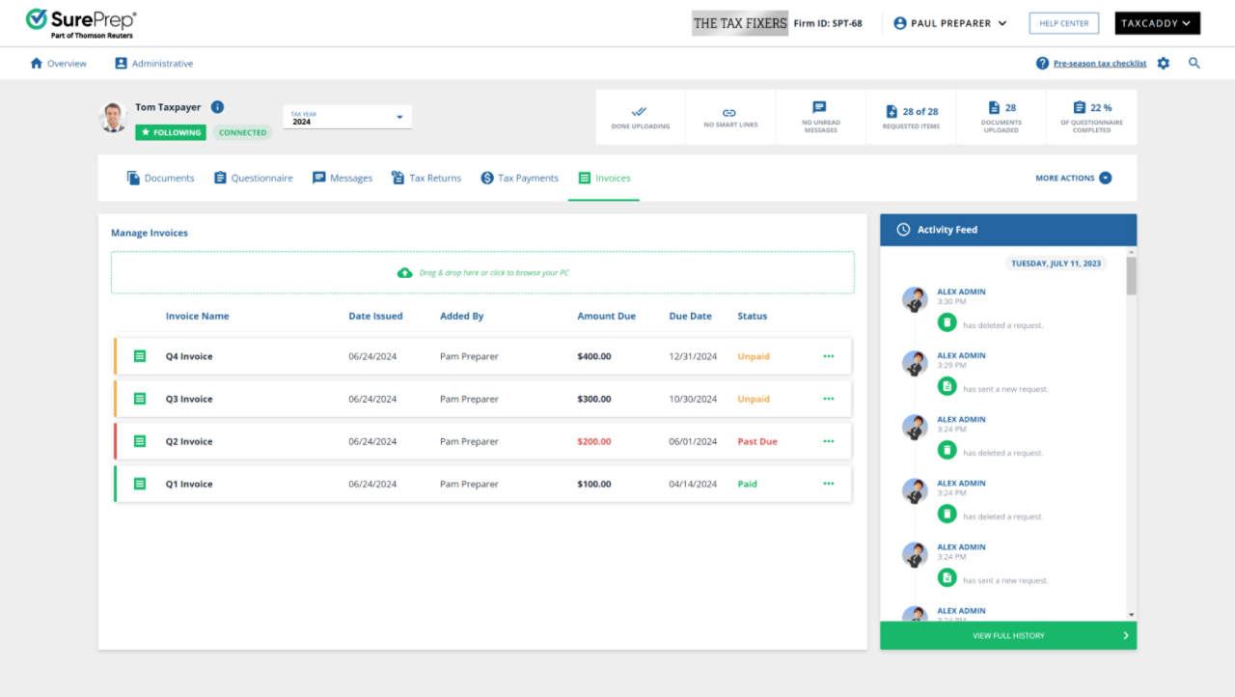
Task: Open search with the magnifier icon
Action: (x=1194, y=64)
